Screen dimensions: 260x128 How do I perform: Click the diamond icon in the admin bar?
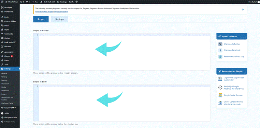point(76,2)
